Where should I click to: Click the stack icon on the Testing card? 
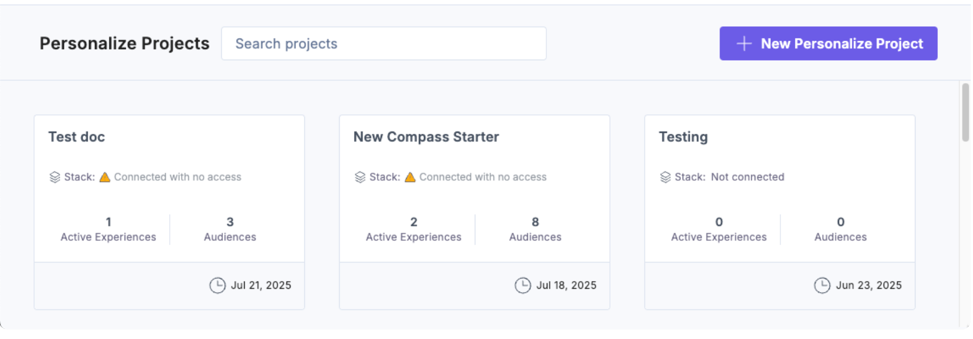tap(664, 177)
